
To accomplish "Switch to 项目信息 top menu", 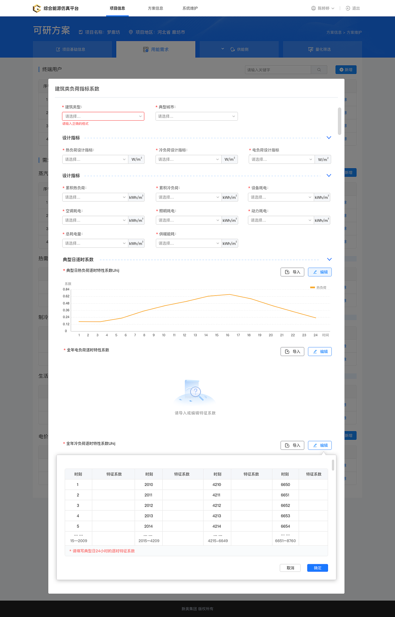I will click(117, 8).
